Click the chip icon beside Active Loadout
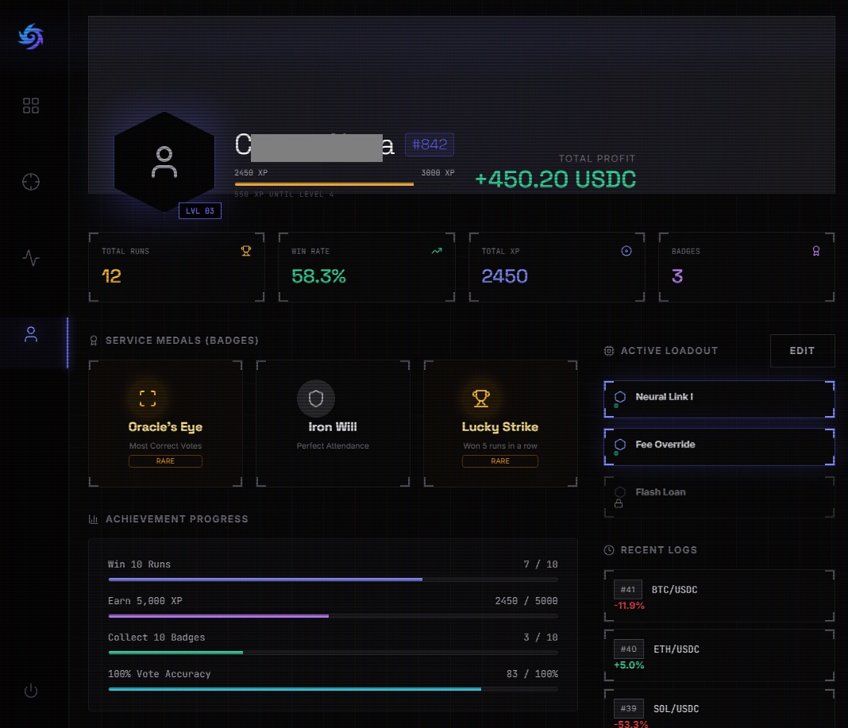 coord(609,350)
